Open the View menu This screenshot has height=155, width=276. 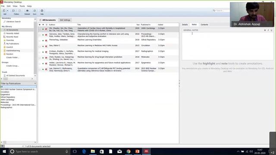pos(15,6)
